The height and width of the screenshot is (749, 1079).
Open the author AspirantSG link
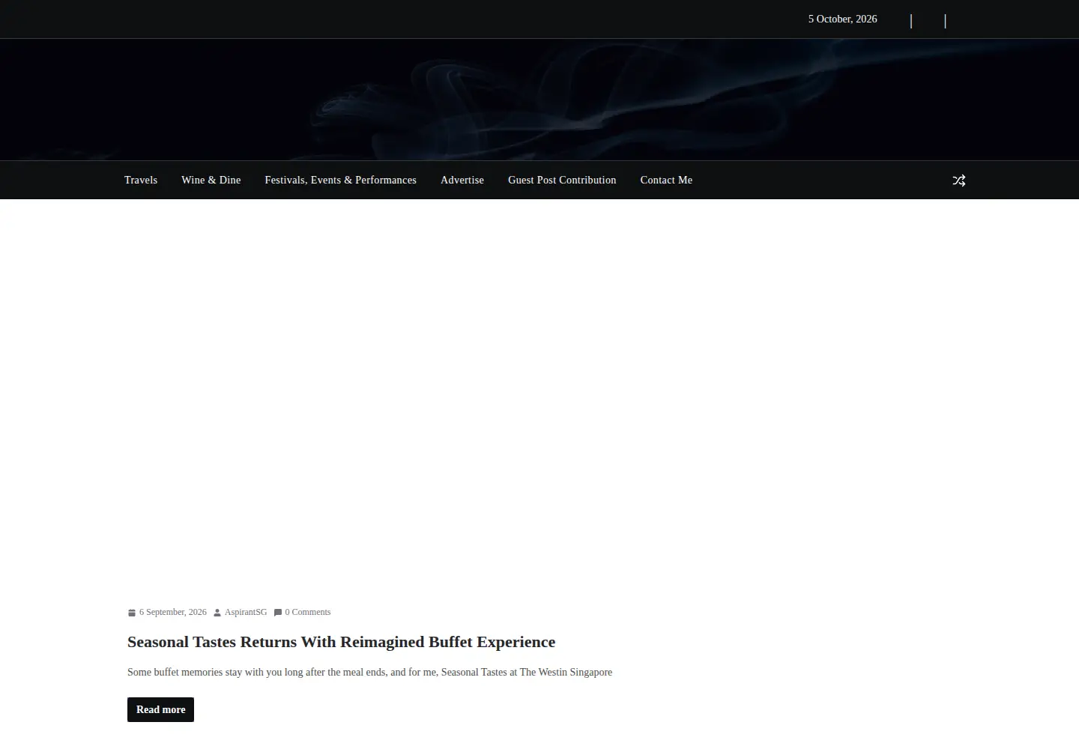246,612
